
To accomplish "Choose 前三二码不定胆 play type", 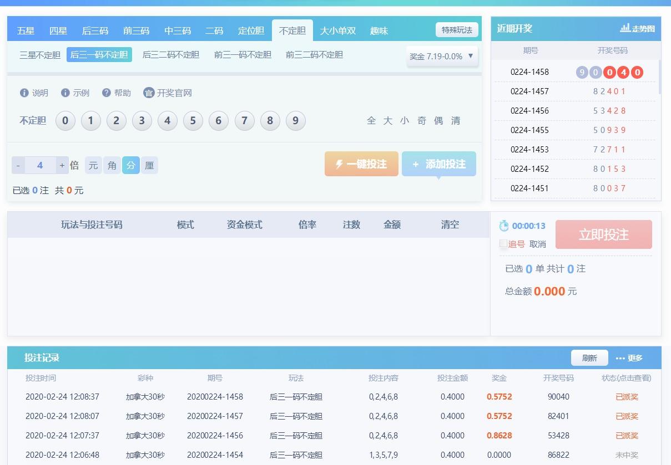I will coord(314,55).
